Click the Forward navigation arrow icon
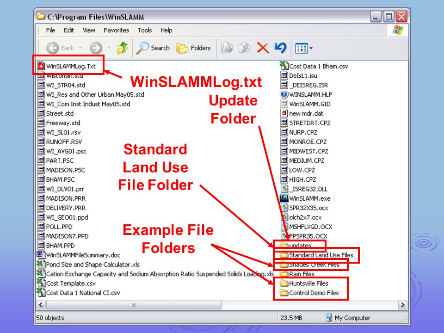 (x=96, y=48)
